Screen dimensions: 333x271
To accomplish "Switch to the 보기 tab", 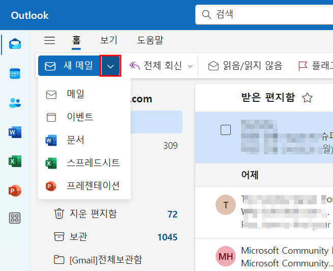I will [x=109, y=40].
